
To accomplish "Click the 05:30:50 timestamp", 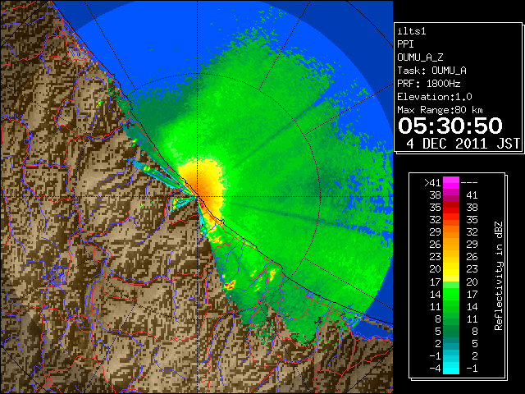I will [450, 126].
